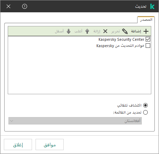This screenshot has height=154, width=159.
Task: Click the اكتشاف تلقائي label text
Action: (x=129, y=105)
